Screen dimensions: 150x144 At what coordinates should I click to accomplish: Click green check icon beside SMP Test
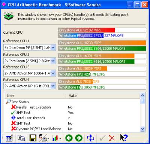click(x=13, y=113)
